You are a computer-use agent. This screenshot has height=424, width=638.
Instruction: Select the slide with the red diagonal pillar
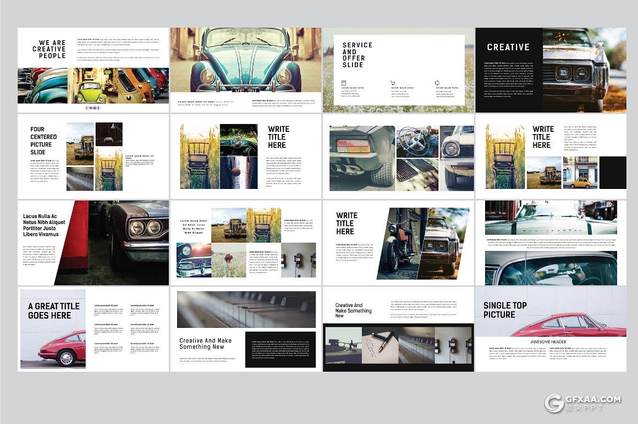[93, 242]
